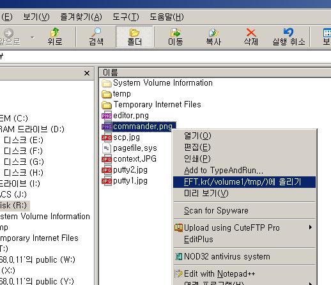This screenshot has width=331, height=285.
Task: Select 드라이브 (I:) in folder tree
Action: pos(20,183)
